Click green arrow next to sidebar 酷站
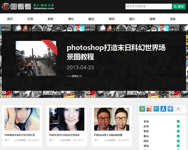188x150 pixels. 178,136
